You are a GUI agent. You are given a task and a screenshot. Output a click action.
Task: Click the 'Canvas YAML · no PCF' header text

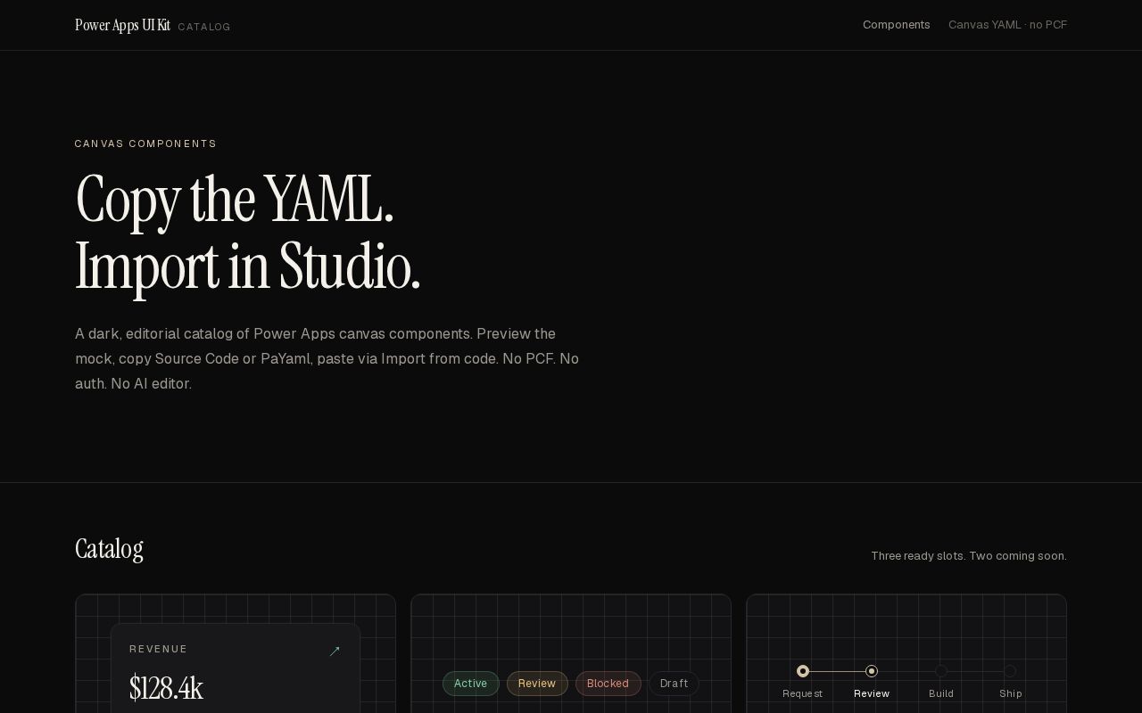click(x=1007, y=25)
